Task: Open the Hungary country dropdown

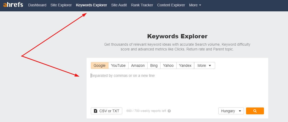Action: [231, 111]
